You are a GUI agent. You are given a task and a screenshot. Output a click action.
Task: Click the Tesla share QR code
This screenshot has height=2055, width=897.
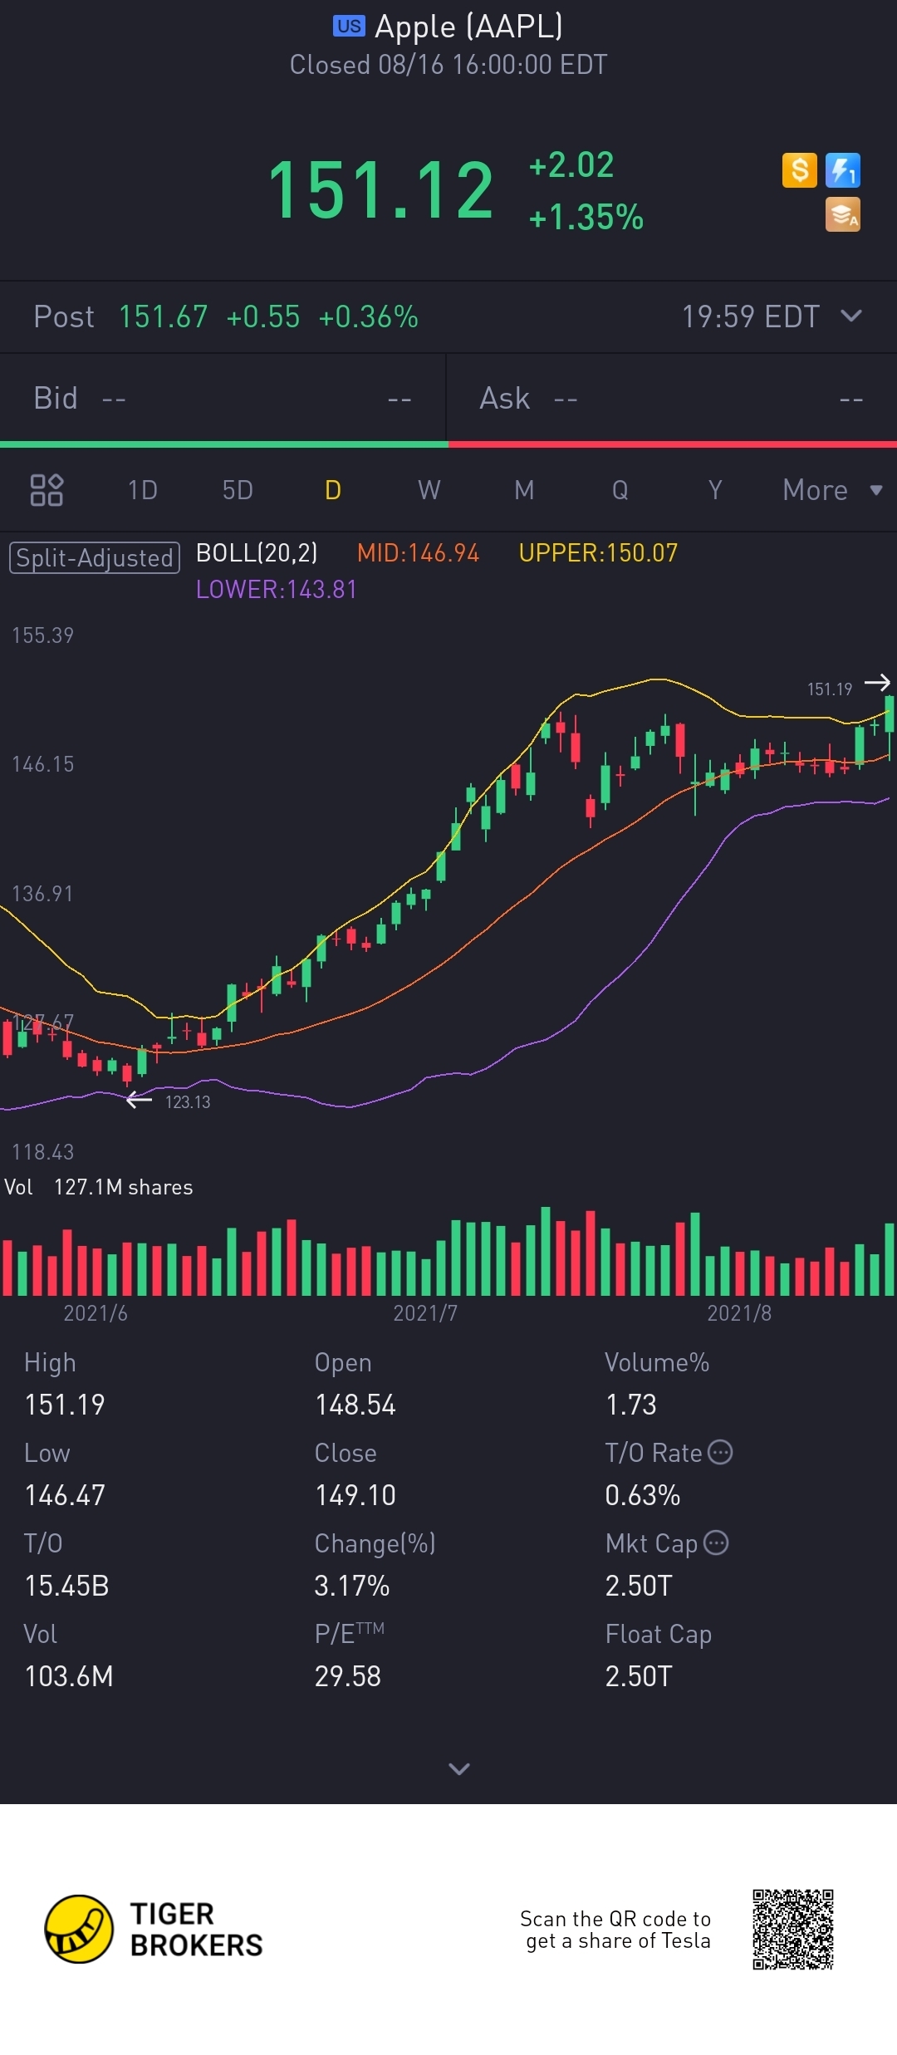click(793, 1929)
